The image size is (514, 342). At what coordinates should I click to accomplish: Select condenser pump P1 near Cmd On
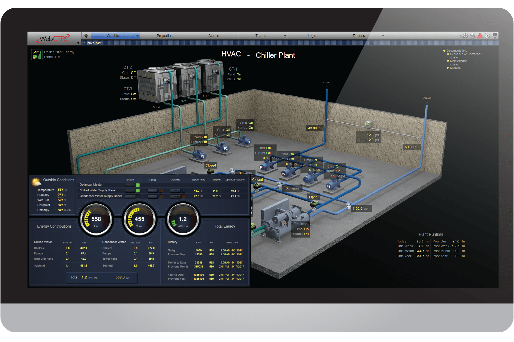tap(245, 141)
